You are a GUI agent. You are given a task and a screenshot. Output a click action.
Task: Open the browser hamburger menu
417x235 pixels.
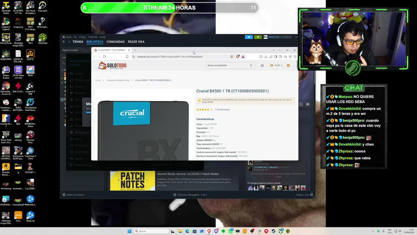point(295,56)
